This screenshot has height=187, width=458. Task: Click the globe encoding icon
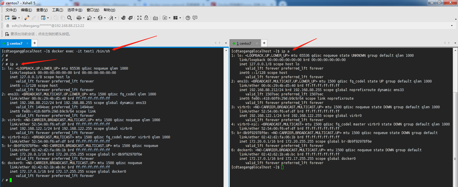pos(100,18)
